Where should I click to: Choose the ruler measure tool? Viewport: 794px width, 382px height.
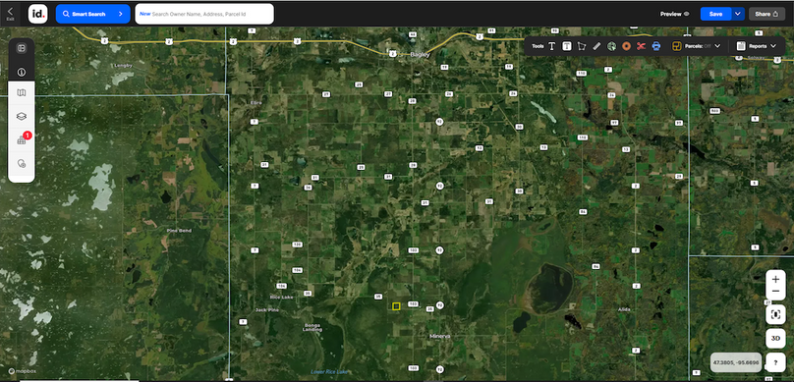click(596, 46)
